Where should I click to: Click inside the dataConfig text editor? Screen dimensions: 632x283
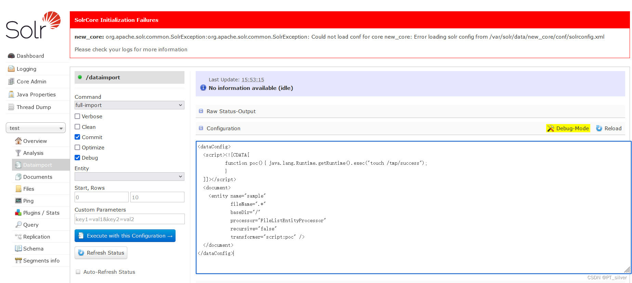(413, 207)
